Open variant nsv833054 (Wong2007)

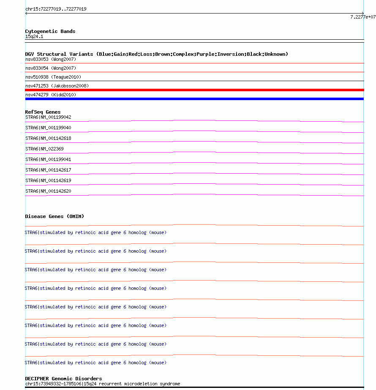tap(50, 68)
